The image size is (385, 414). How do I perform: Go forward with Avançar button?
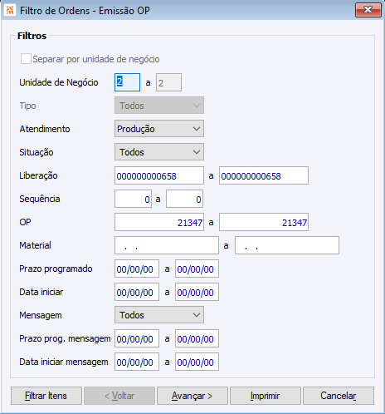click(192, 396)
